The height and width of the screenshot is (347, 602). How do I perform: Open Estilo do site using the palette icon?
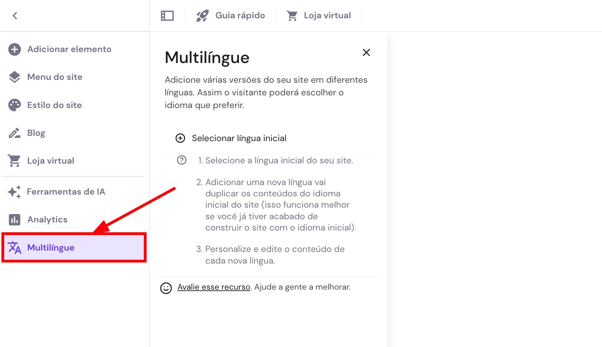click(x=14, y=105)
